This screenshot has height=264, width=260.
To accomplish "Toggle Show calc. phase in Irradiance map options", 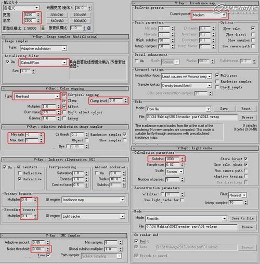I will (253, 28).
